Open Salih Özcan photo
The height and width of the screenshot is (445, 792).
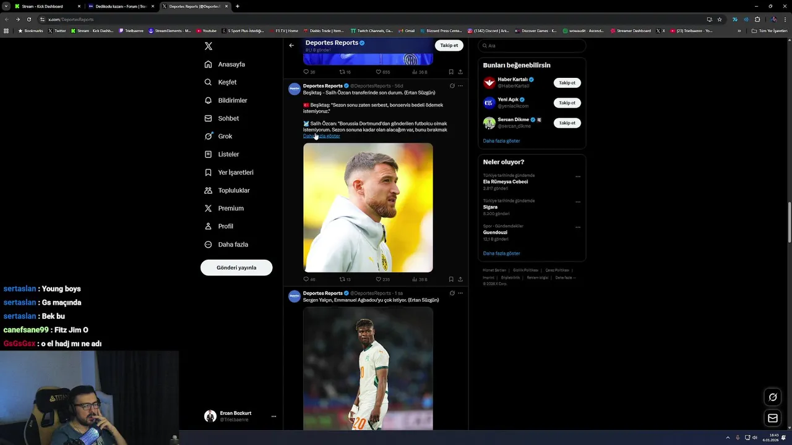click(x=368, y=208)
